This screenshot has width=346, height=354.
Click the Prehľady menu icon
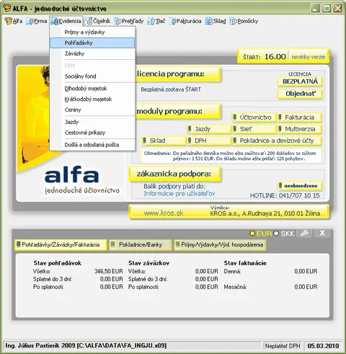(x=117, y=22)
